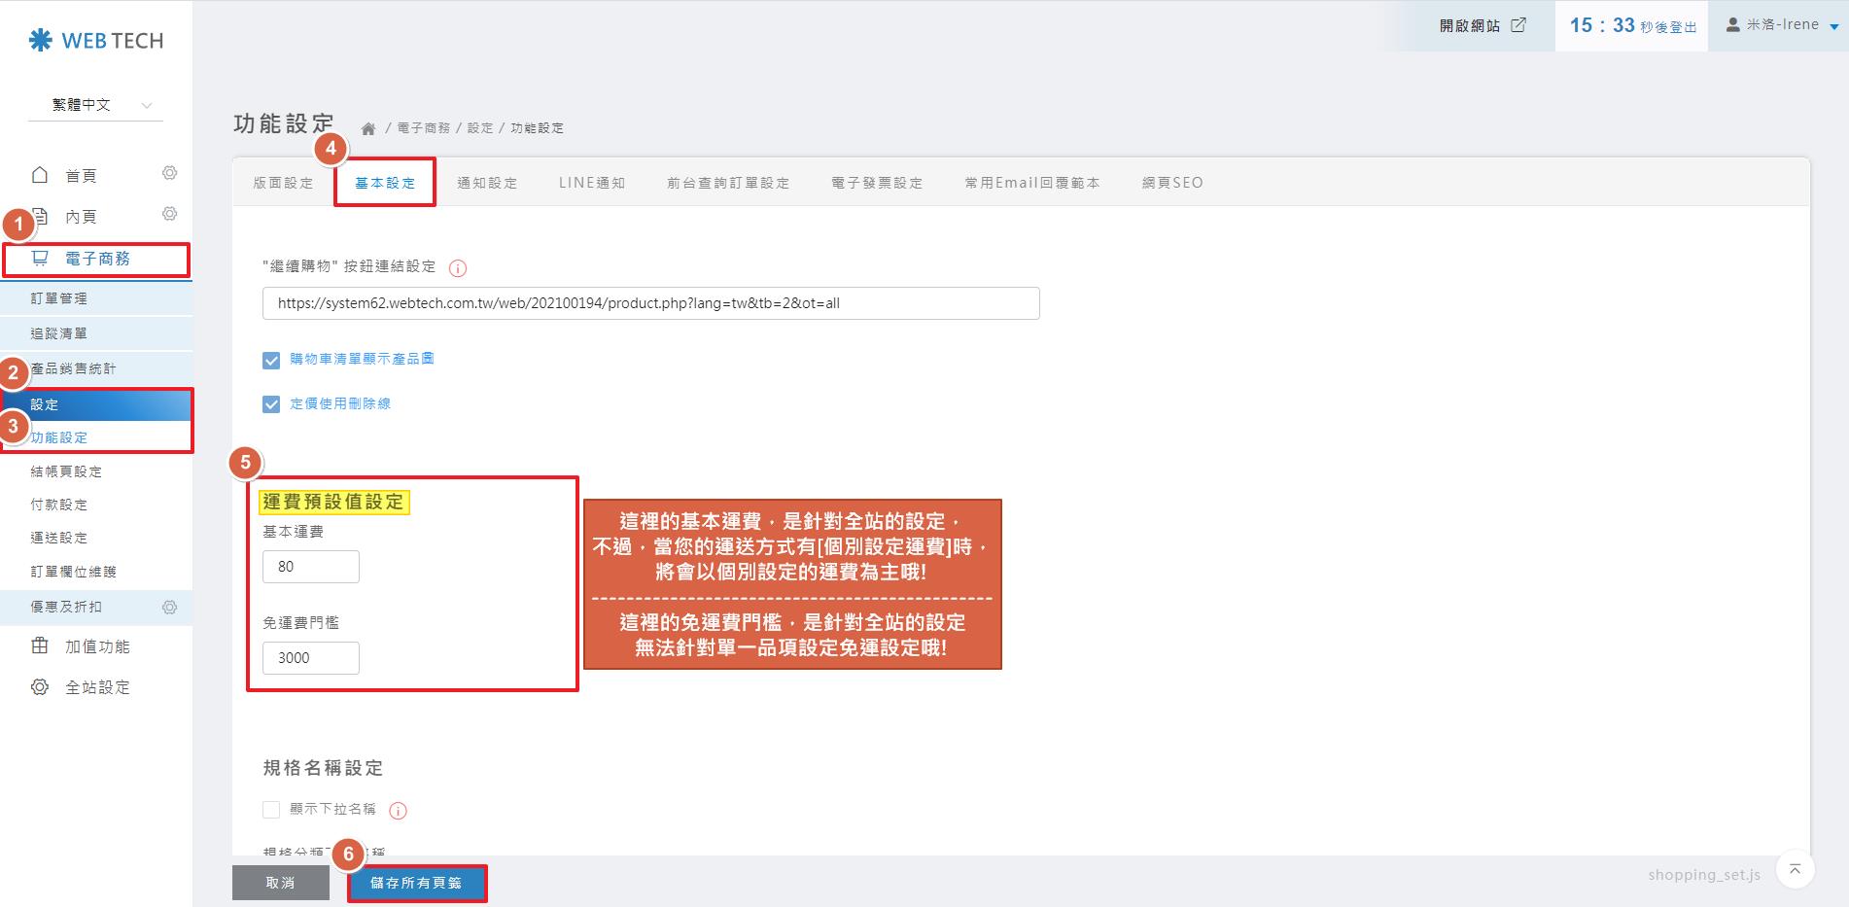Open the 電子發票設定 tab
The height and width of the screenshot is (907, 1849).
click(x=876, y=183)
